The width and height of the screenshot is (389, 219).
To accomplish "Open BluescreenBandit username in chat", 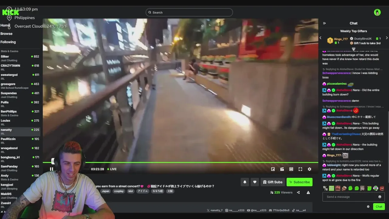I will pyautogui.click(x=339, y=117).
